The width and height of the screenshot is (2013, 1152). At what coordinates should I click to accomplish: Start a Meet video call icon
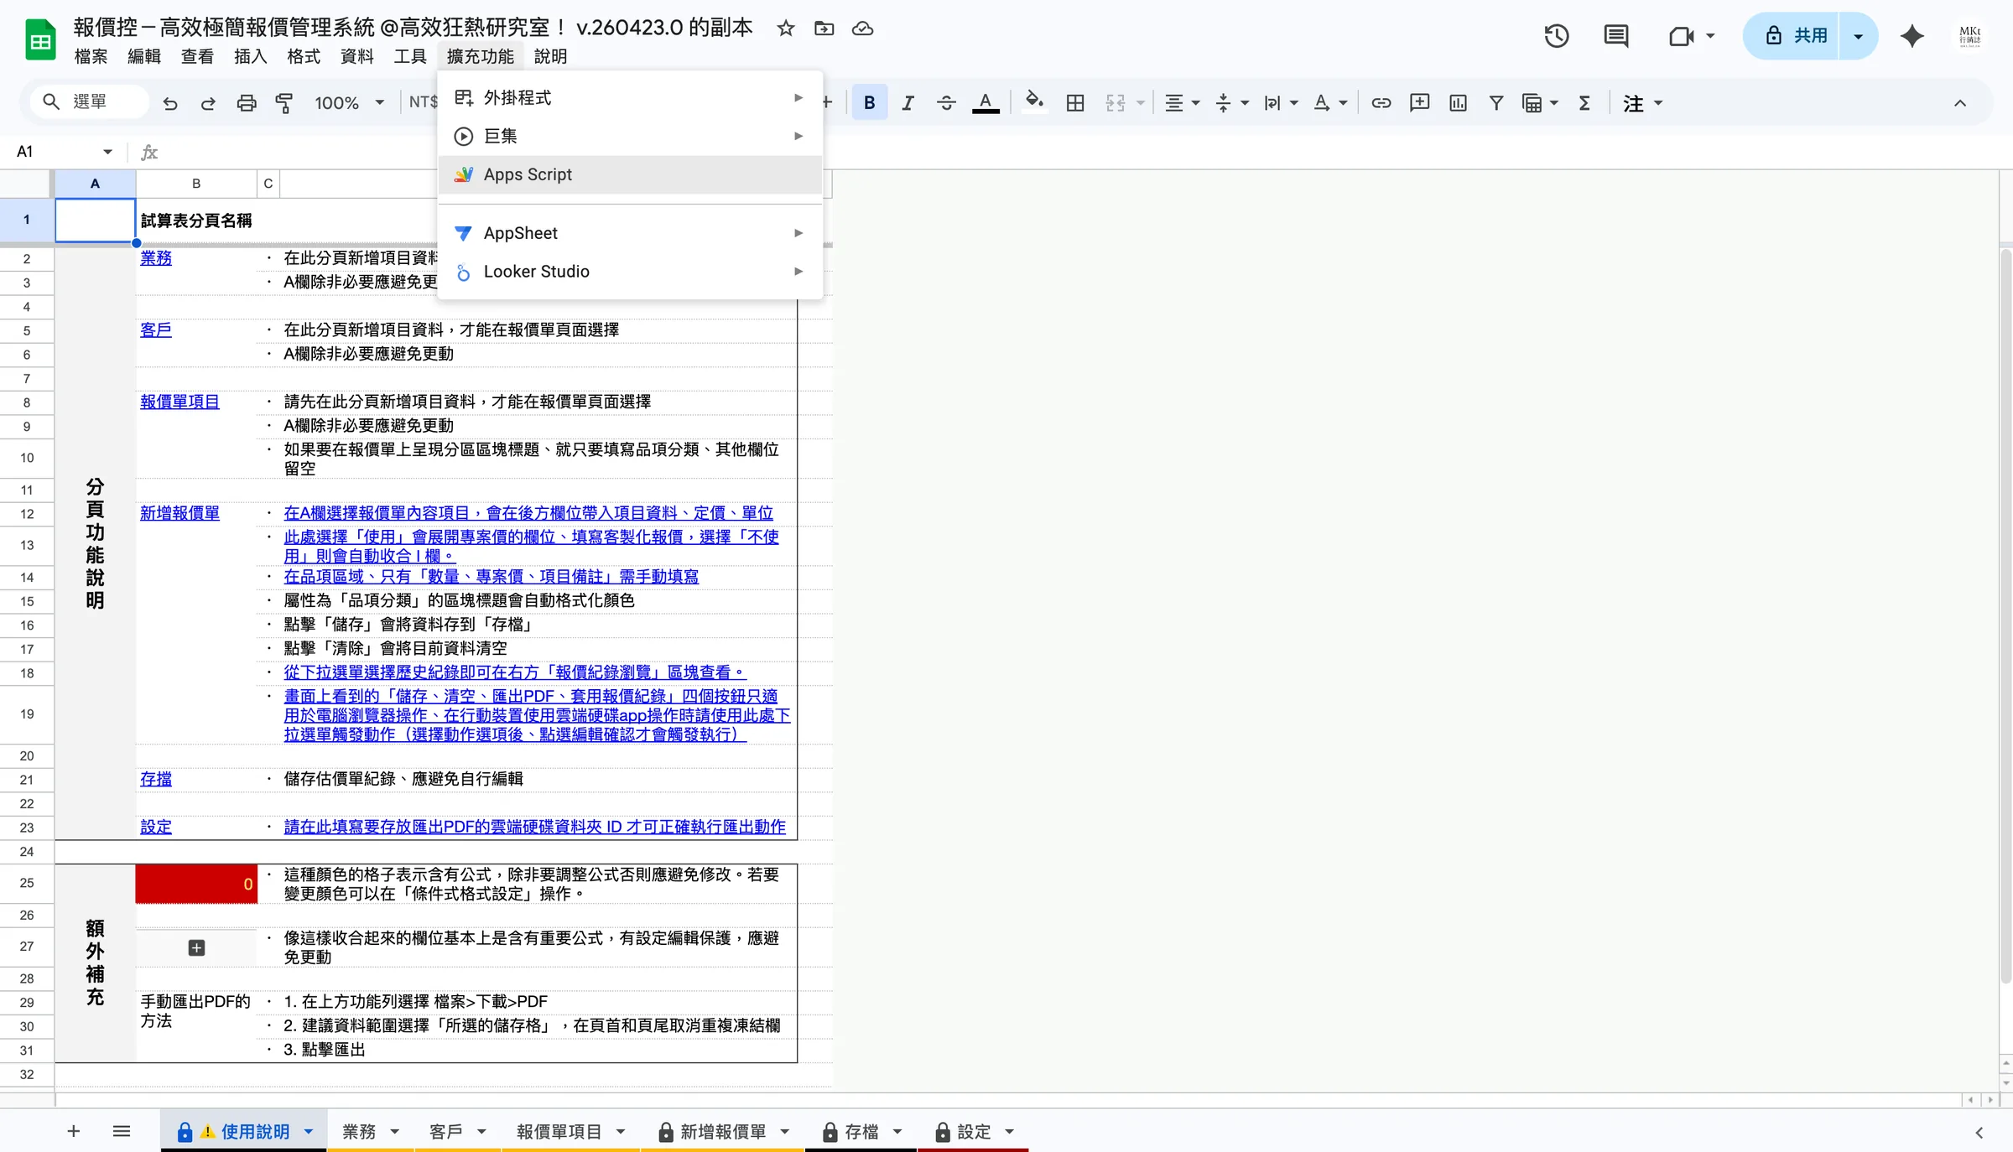point(1681,36)
